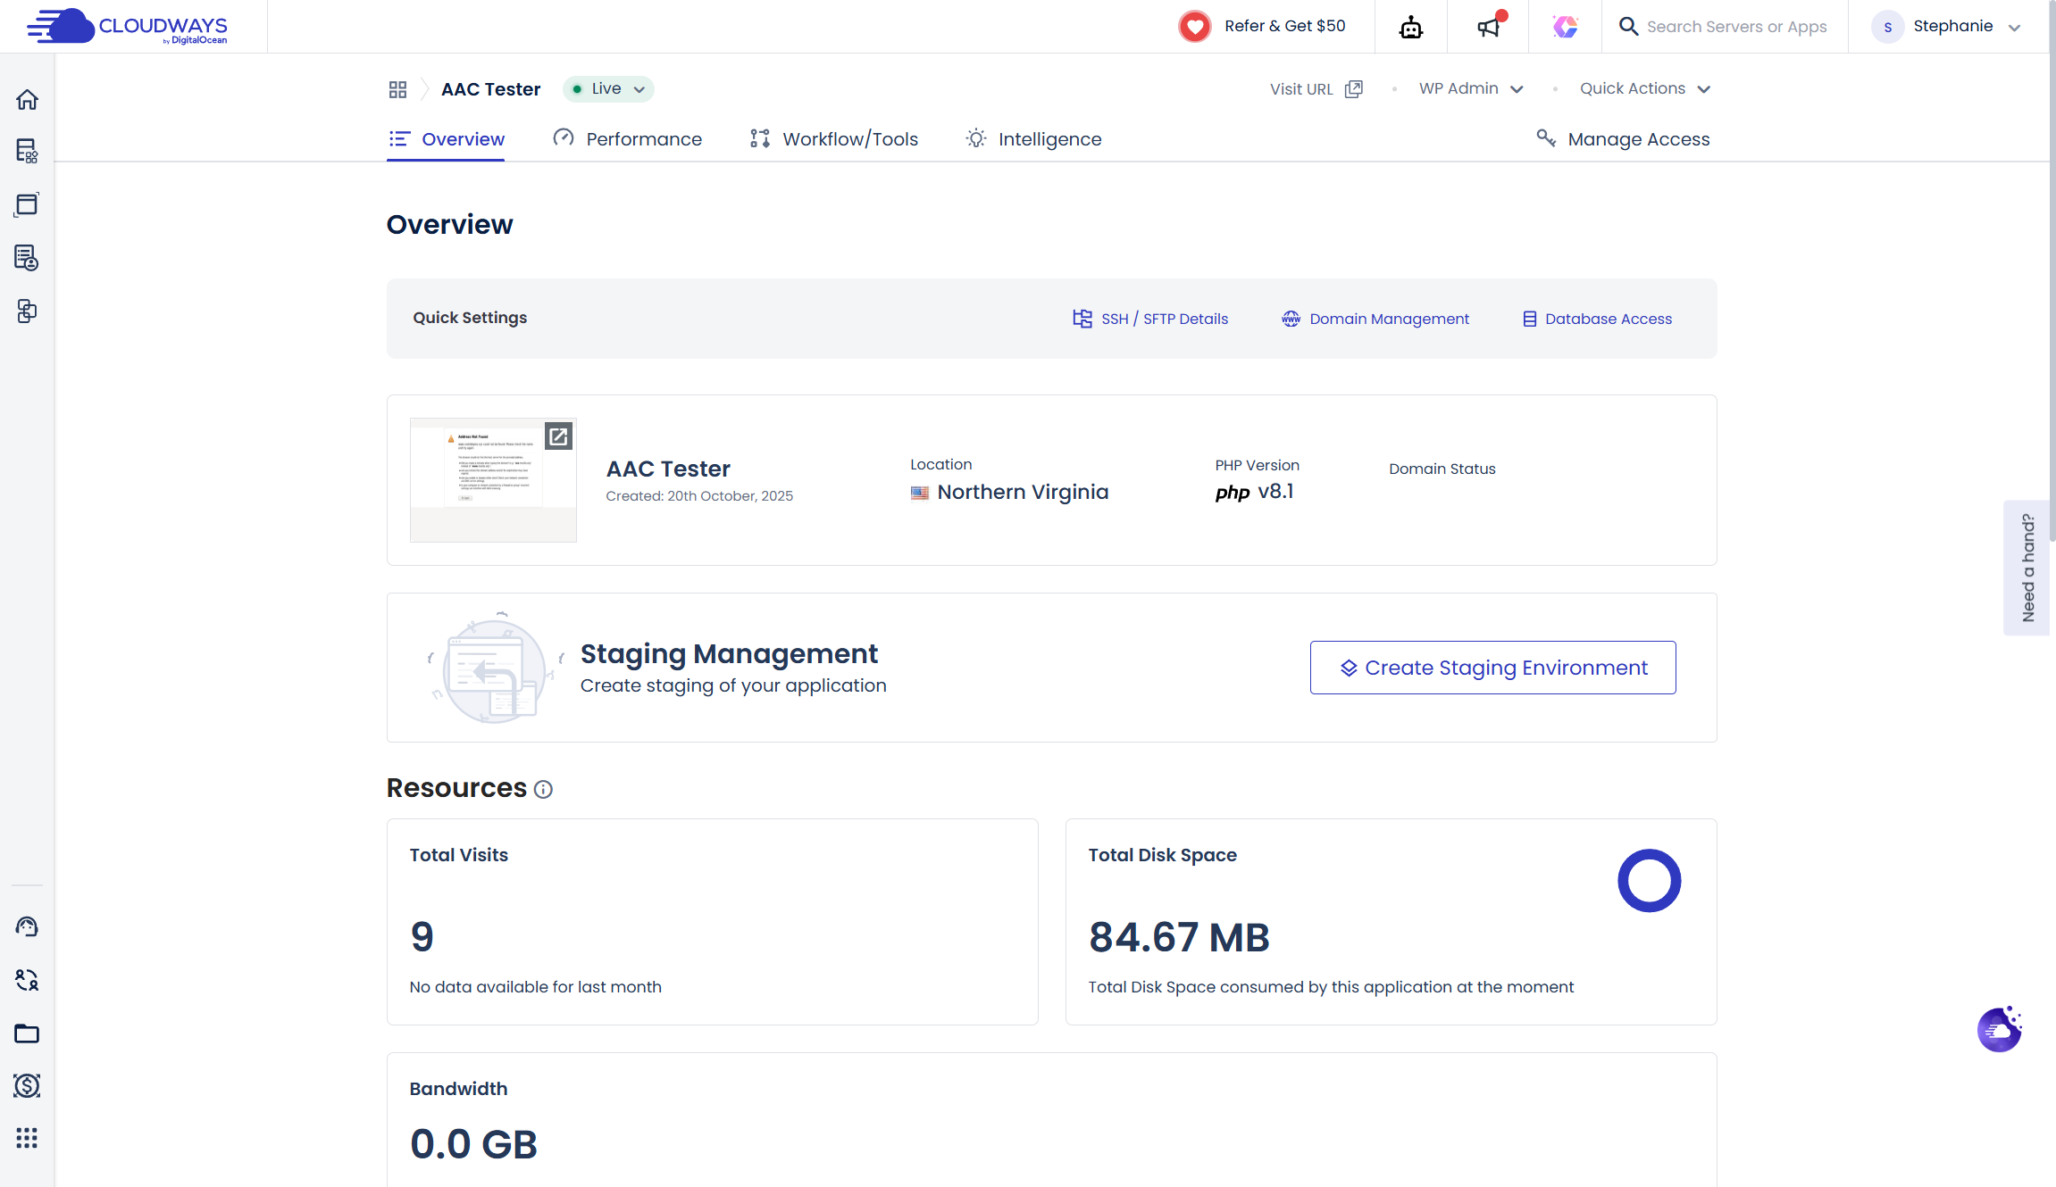Switch to the Performance tab

[x=627, y=138]
